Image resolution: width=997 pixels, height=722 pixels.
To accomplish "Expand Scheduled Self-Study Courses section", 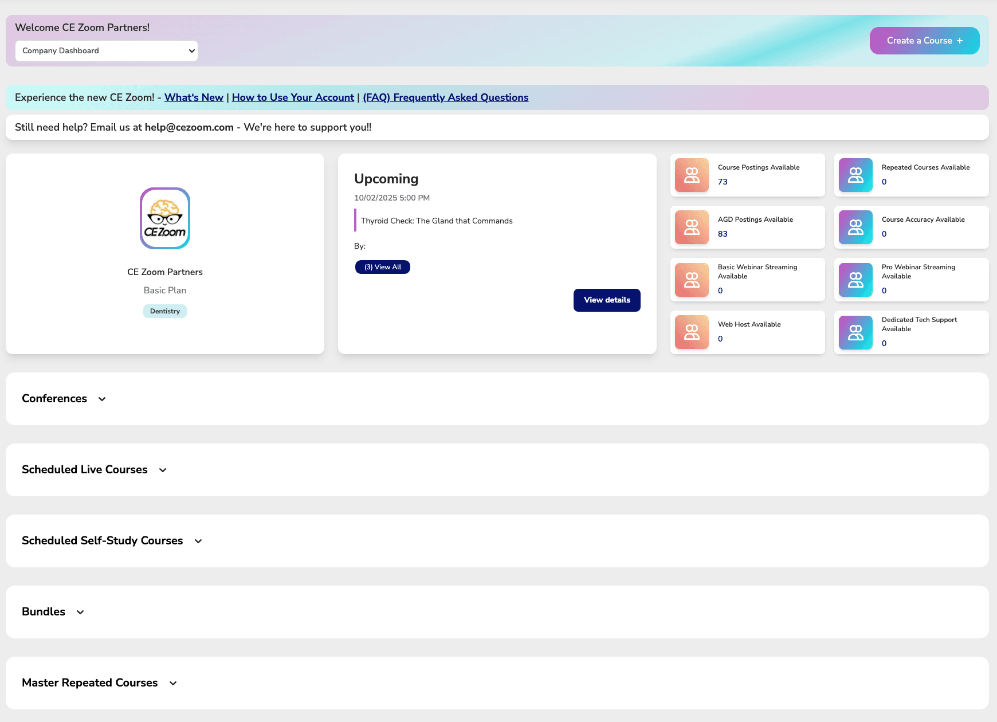I will pyautogui.click(x=198, y=541).
